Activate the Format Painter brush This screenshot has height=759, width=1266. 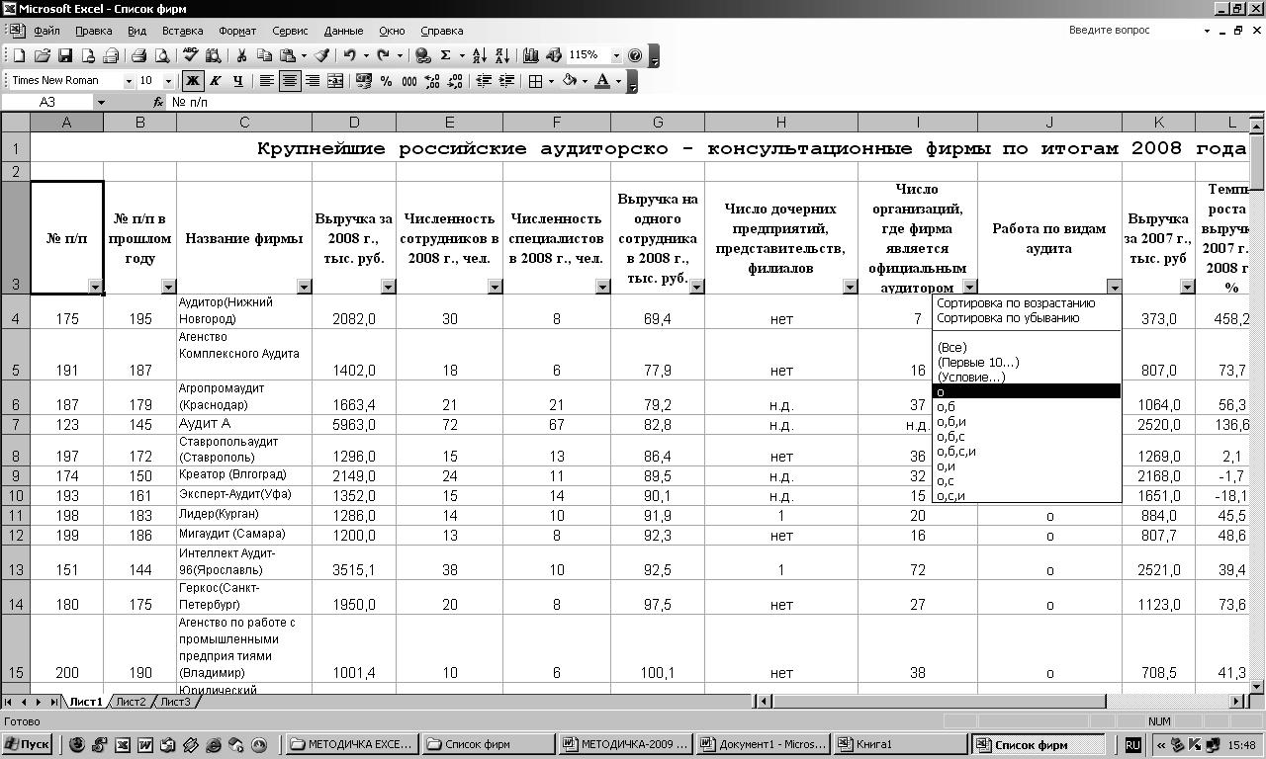point(322,56)
